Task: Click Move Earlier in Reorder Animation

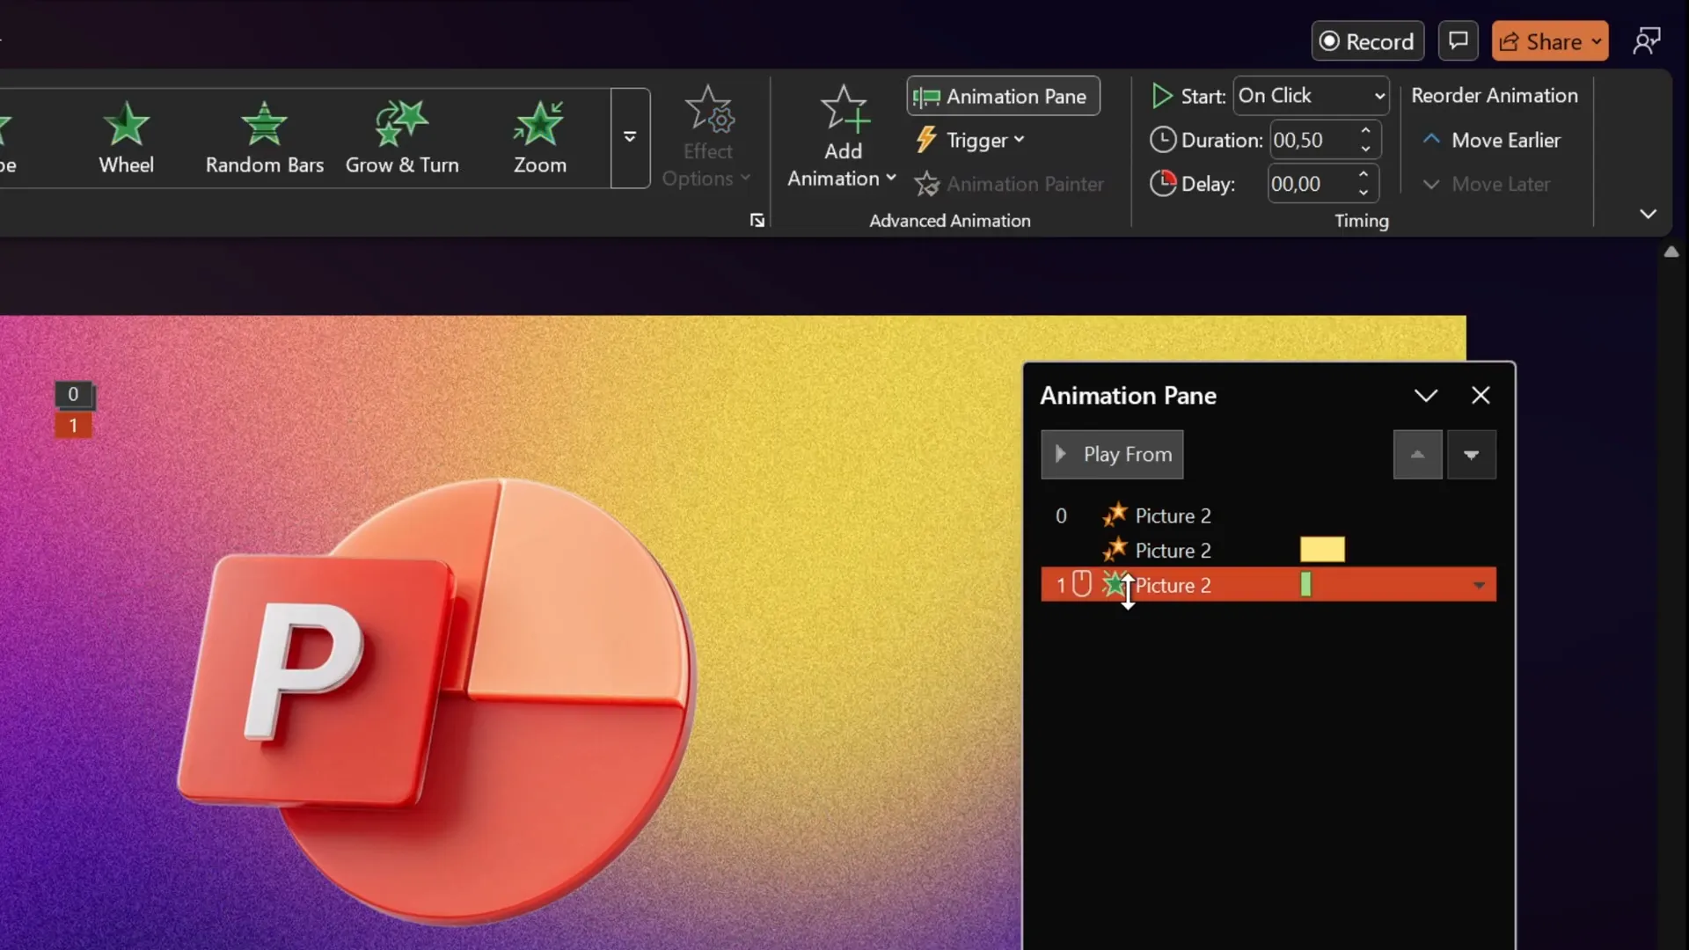Action: pyautogui.click(x=1492, y=140)
